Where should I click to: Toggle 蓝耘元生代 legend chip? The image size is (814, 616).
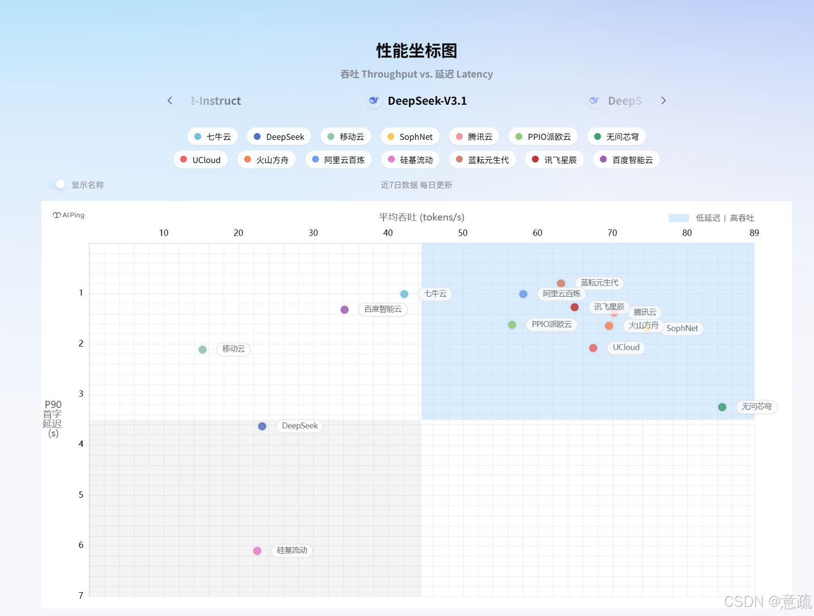click(483, 160)
